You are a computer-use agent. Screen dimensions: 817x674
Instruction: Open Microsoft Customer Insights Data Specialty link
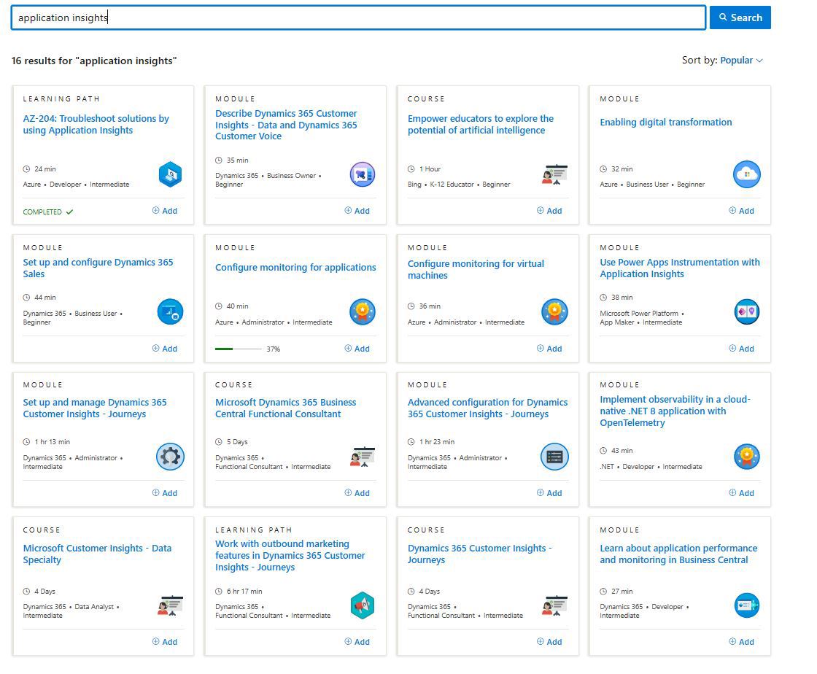click(97, 554)
